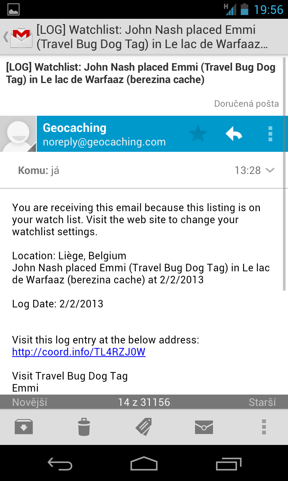Screen dimensions: 288x481
Task: Open the recent apps button
Action: [229, 464]
